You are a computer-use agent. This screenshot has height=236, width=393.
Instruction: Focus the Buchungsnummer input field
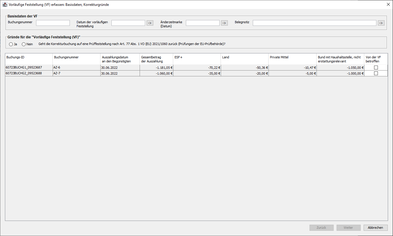(53, 23)
